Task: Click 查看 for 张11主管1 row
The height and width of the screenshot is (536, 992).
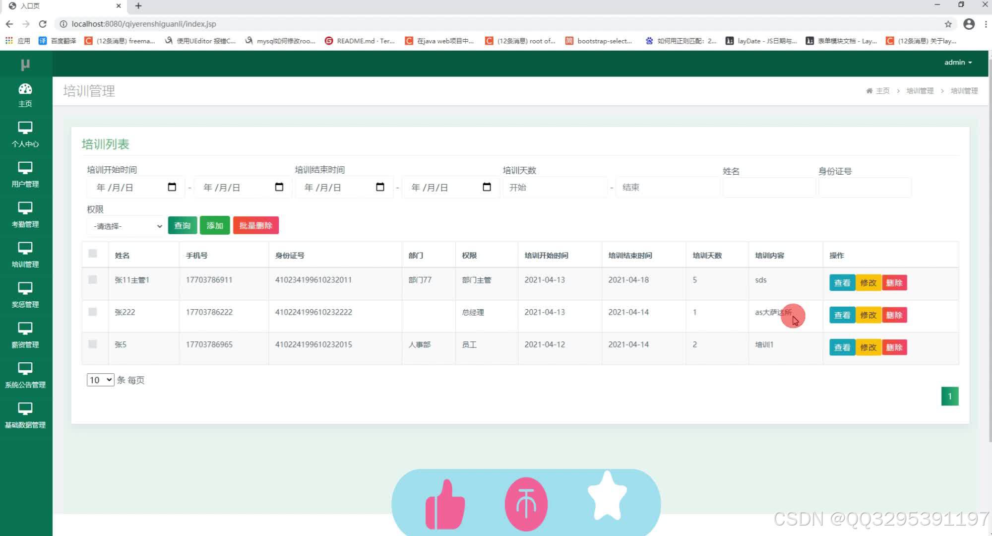Action: [842, 283]
